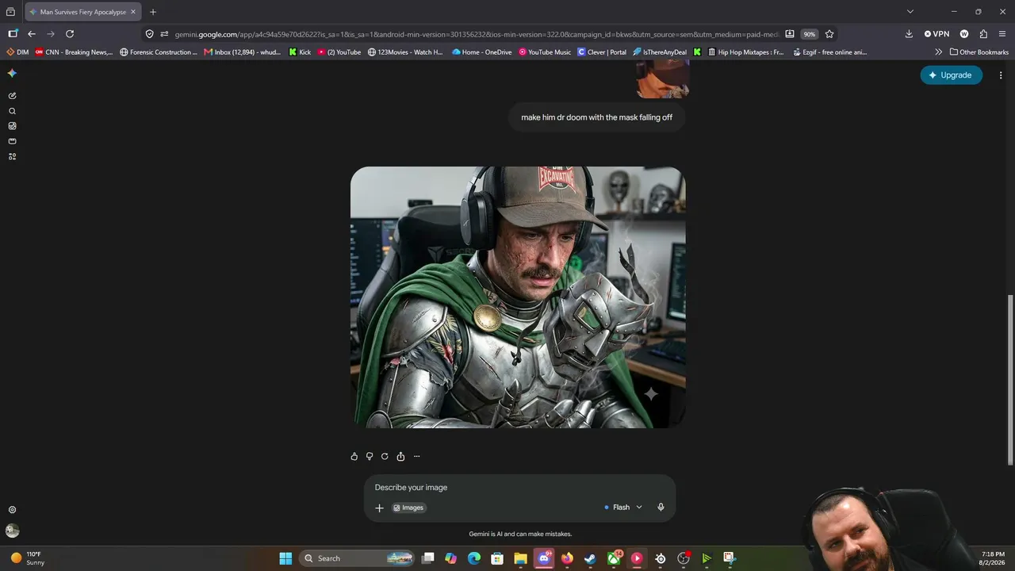Open the IsThereAnyDeal bookmark
This screenshot has width=1015, height=571.
pyautogui.click(x=660, y=52)
